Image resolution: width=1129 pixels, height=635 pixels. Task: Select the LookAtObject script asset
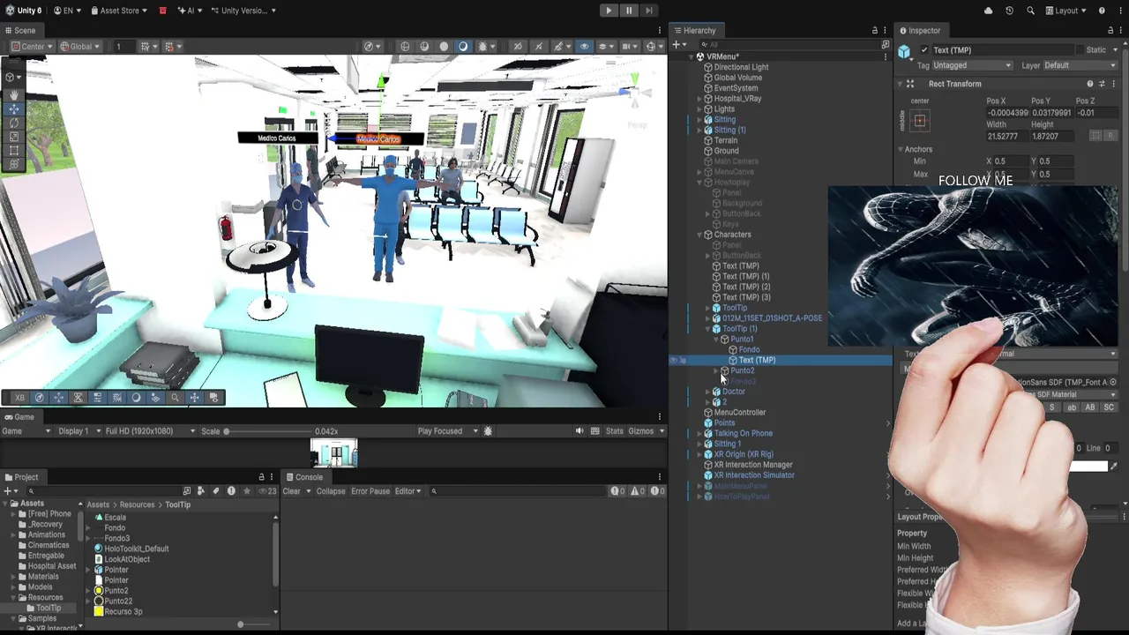tap(127, 559)
